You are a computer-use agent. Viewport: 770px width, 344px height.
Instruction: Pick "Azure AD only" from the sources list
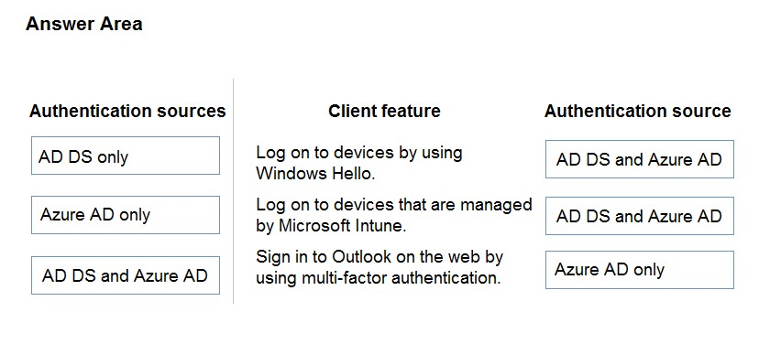tap(126, 215)
